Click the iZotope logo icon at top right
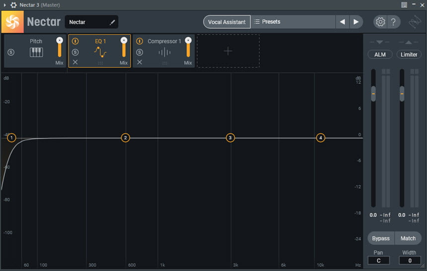The height and width of the screenshot is (271, 427). click(x=414, y=22)
